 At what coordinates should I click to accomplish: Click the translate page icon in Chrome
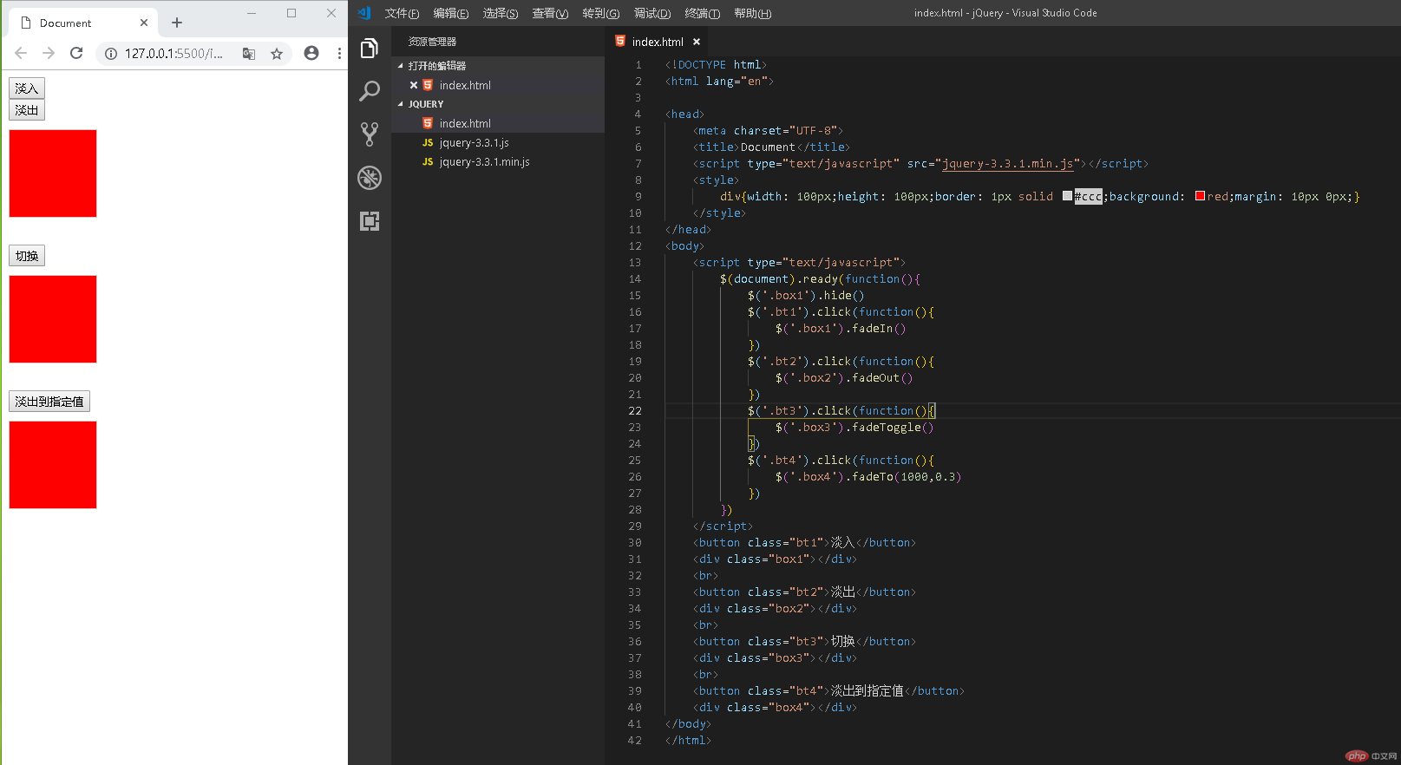[x=249, y=54]
